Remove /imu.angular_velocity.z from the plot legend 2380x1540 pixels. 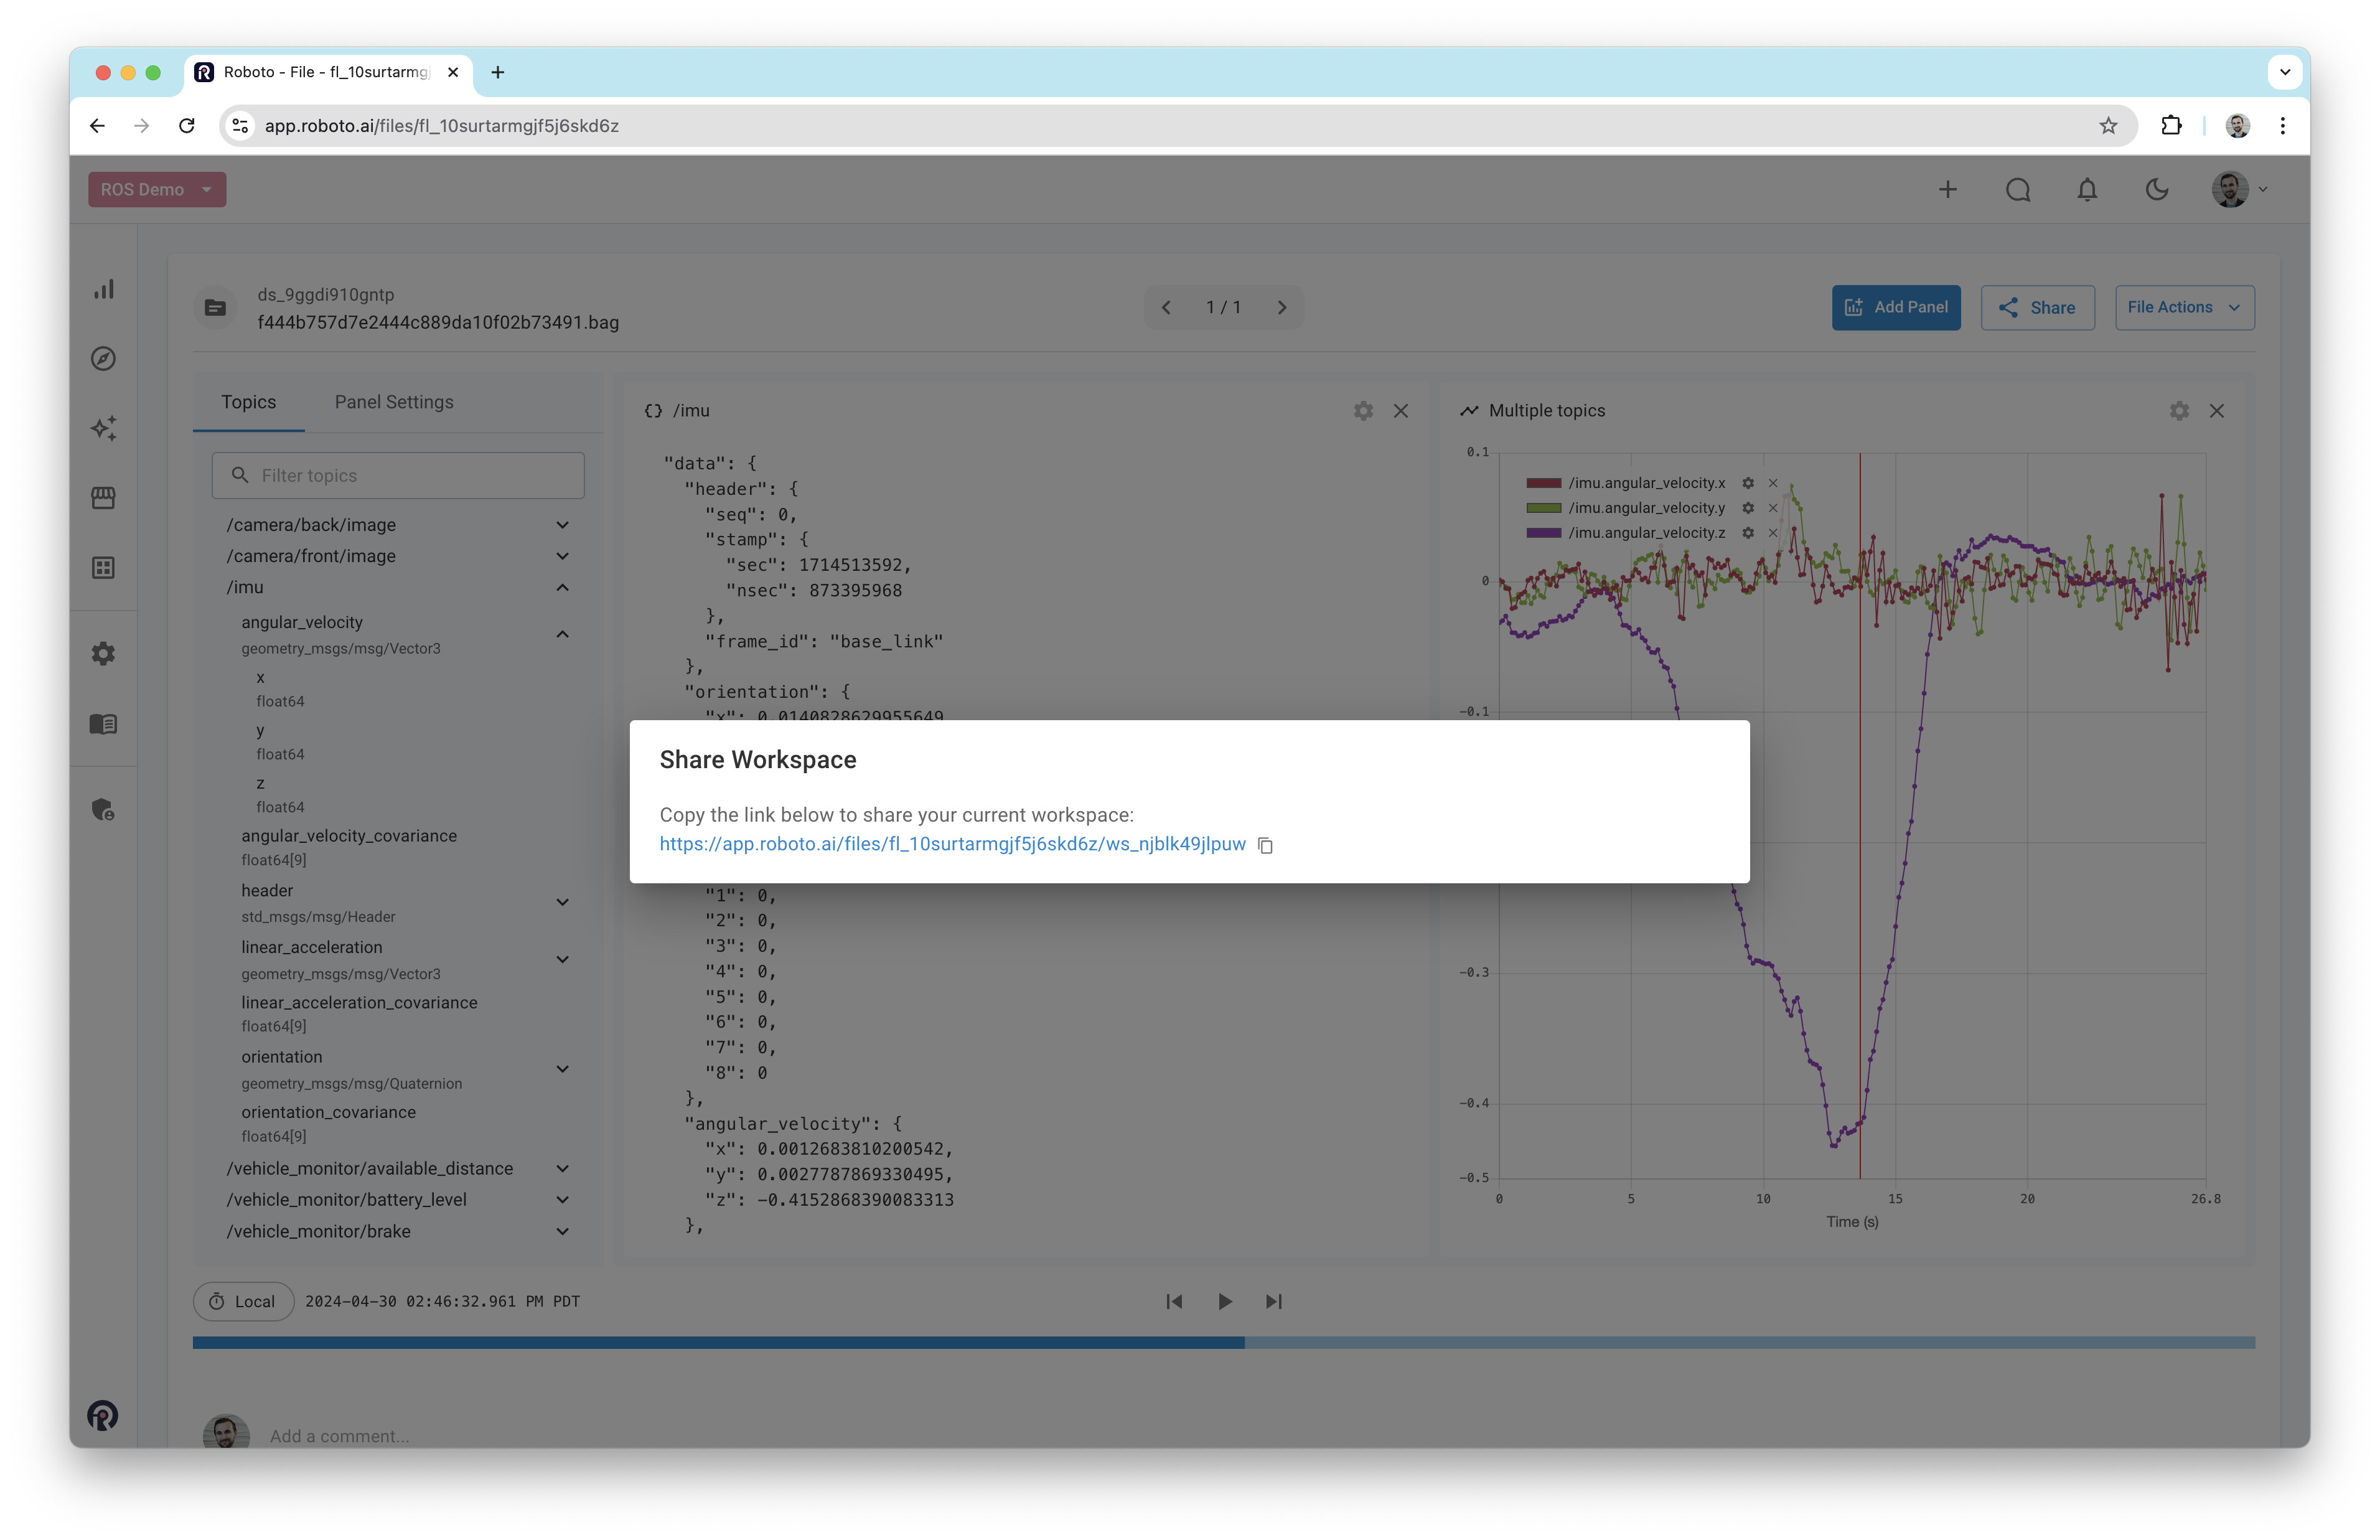[x=1773, y=533]
